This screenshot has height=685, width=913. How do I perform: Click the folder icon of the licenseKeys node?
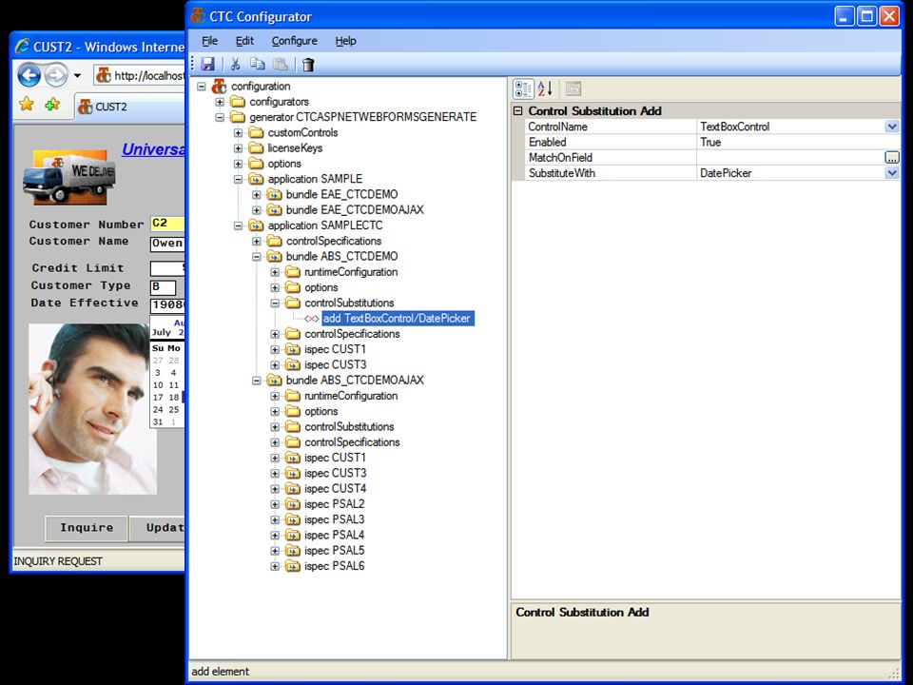click(x=256, y=148)
